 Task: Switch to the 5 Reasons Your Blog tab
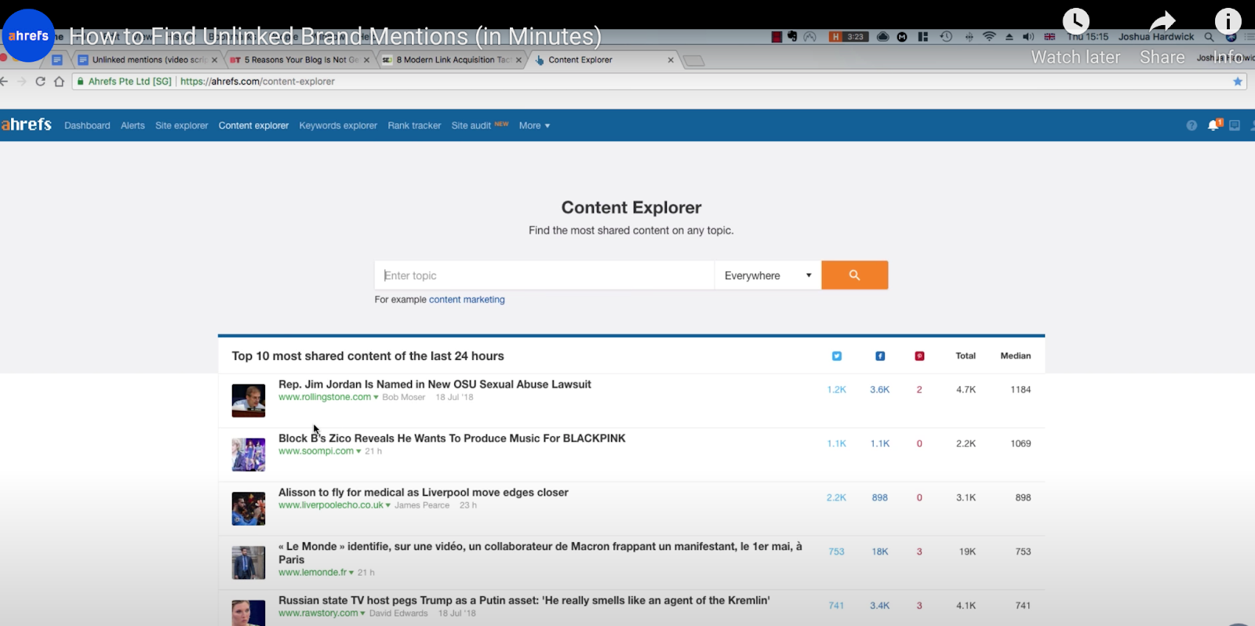(300, 60)
